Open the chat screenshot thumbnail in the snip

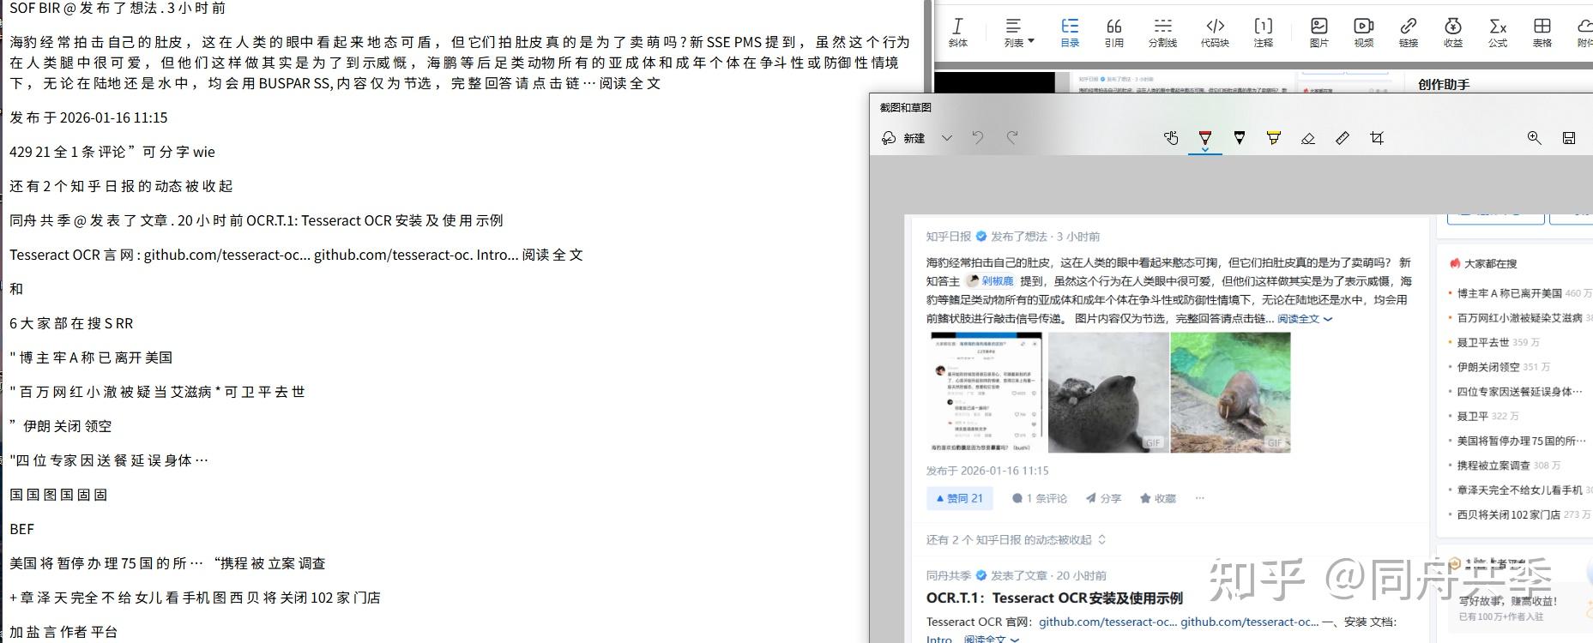click(x=987, y=393)
